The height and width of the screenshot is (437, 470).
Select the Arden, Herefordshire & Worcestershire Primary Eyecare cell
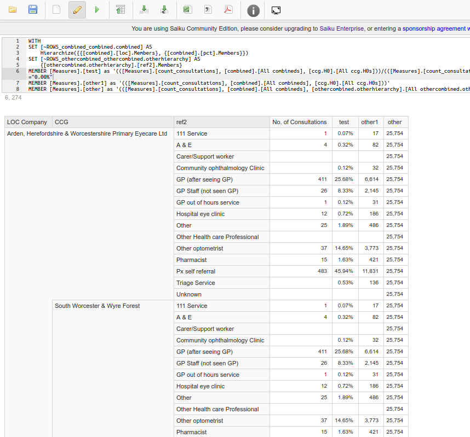tap(87, 133)
